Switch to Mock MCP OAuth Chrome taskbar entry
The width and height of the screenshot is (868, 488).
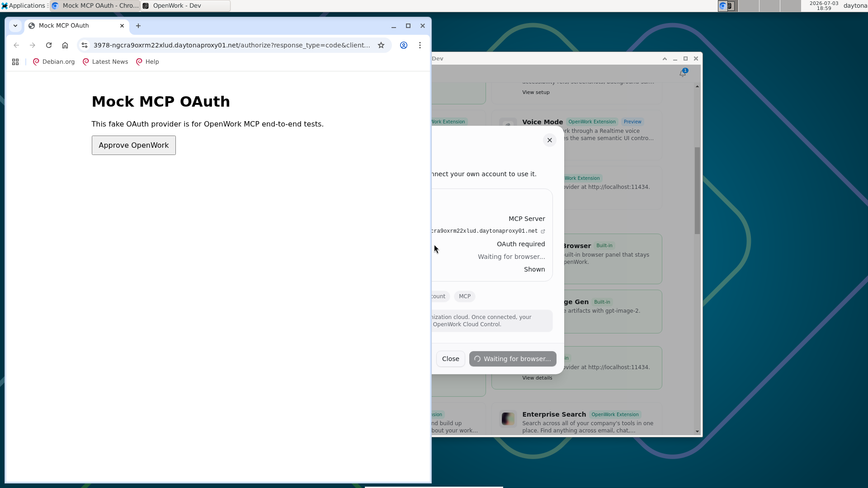95,6
